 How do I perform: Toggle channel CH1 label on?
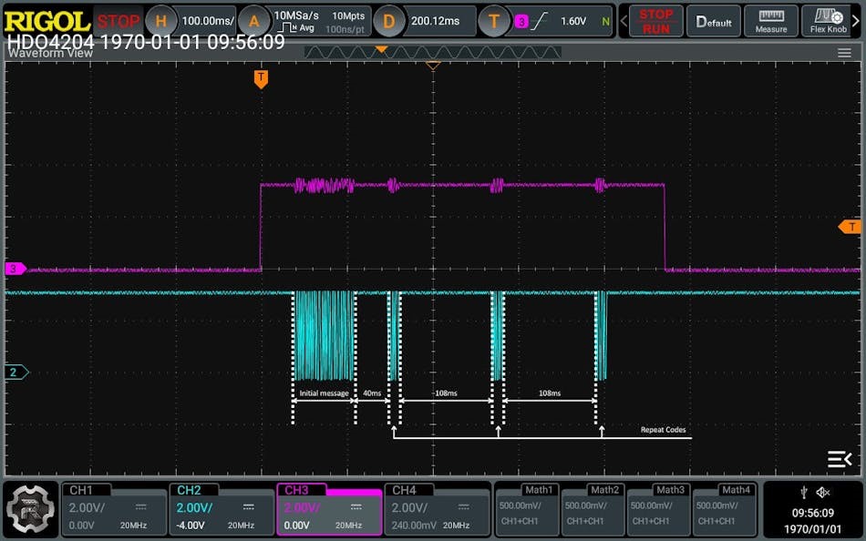pyautogui.click(x=81, y=490)
